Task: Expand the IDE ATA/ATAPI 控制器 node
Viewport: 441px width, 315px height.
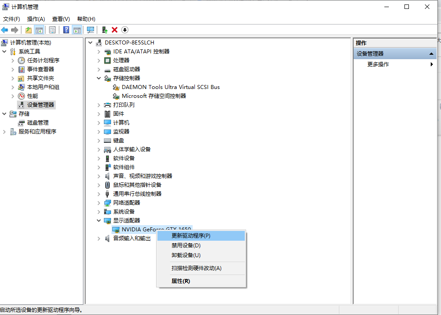Action: (x=99, y=51)
